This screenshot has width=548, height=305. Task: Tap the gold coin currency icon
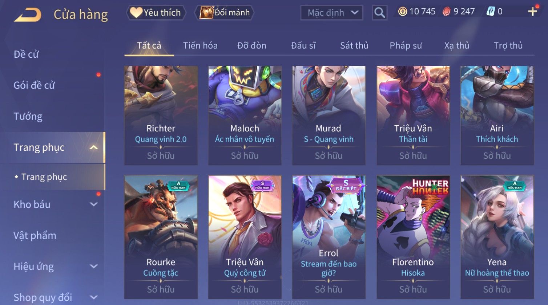click(402, 12)
